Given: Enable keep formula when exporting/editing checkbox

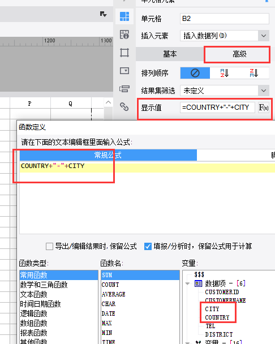Looking at the screenshot, I should click(x=49, y=246).
